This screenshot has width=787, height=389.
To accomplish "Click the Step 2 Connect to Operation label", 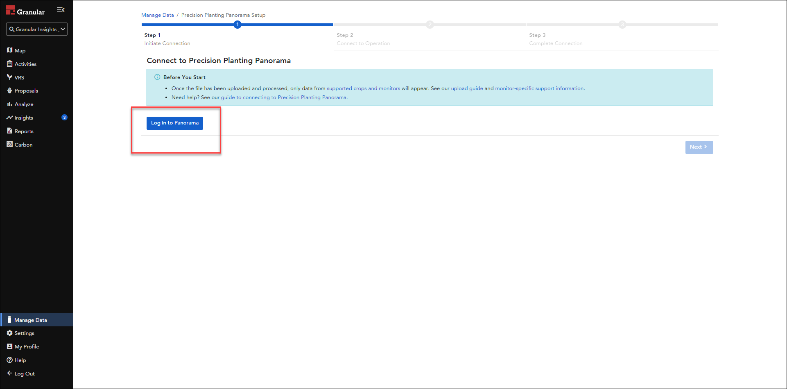I will point(363,39).
